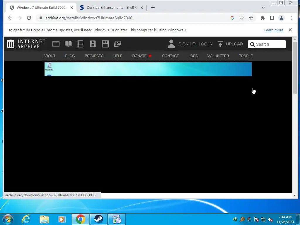Click the Windows 7 desktop screenshot image
300x225 pixels.
(x=148, y=69)
